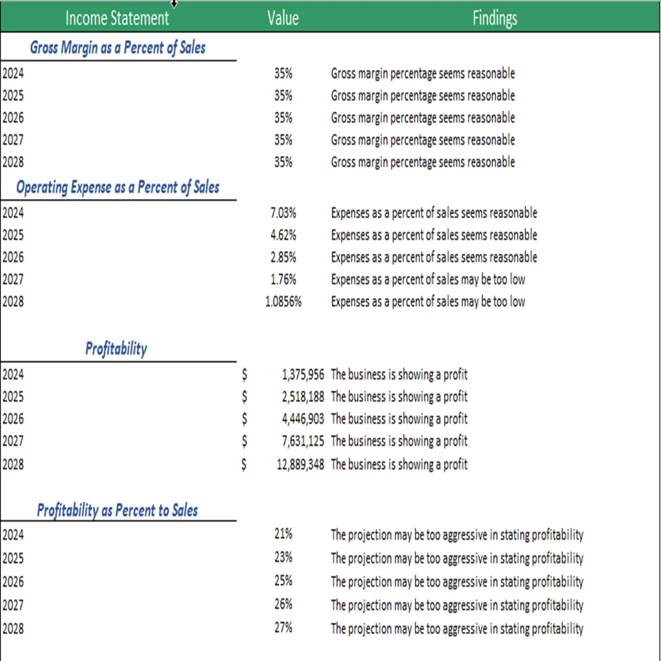Click the Income Statement header cell
661x661 pixels.
point(116,18)
